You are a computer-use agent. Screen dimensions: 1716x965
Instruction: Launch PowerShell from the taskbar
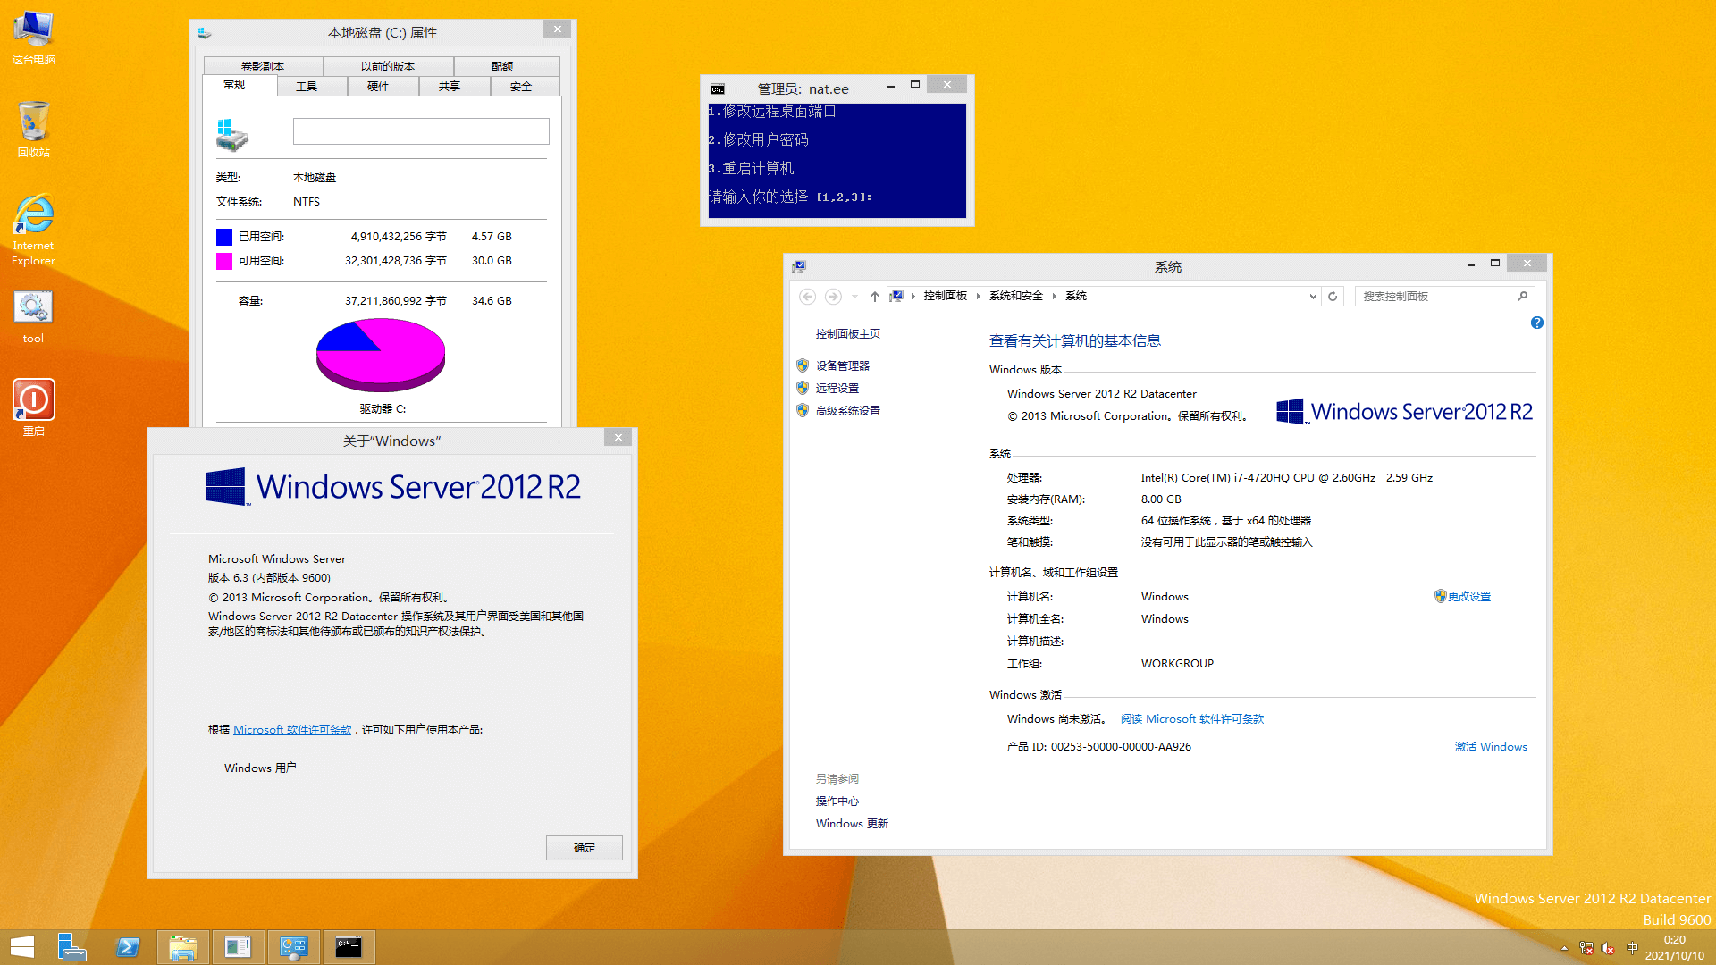coord(128,947)
